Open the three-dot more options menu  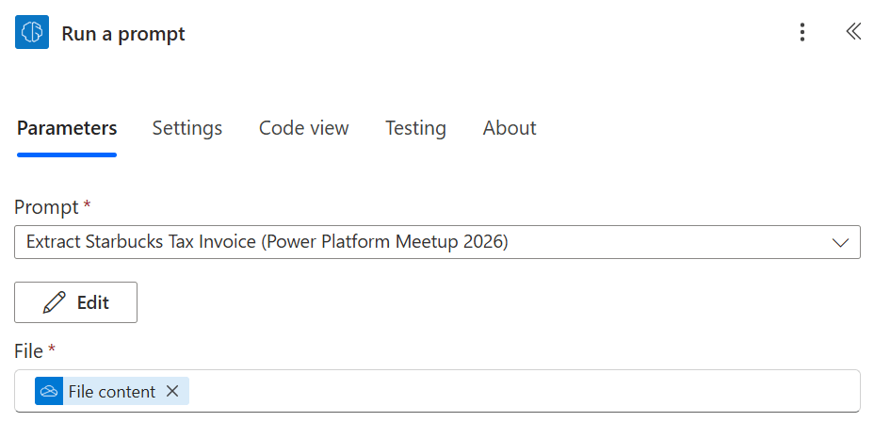click(x=802, y=33)
